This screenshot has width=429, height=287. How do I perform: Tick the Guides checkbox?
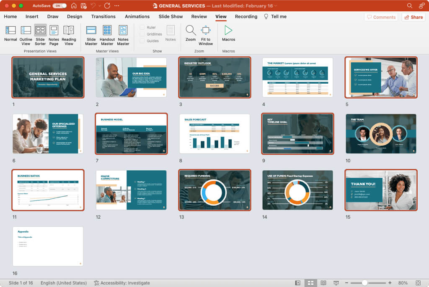pyautogui.click(x=142, y=41)
